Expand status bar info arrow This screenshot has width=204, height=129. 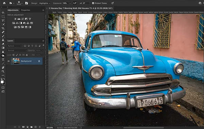coord(81,128)
